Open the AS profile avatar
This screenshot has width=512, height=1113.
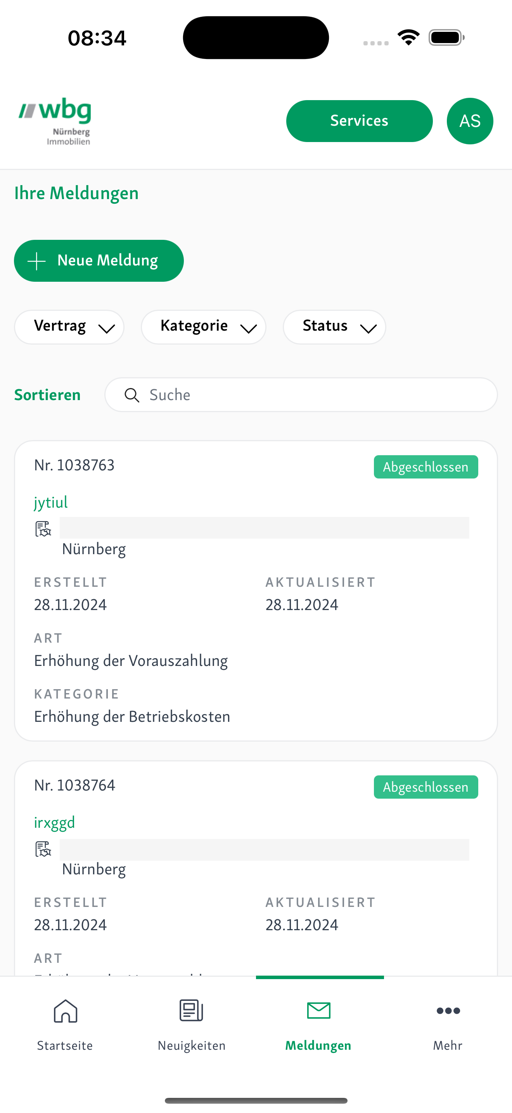pos(470,121)
